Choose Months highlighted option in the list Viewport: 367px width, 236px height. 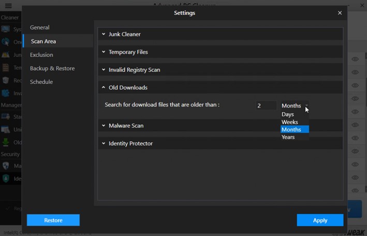295,130
